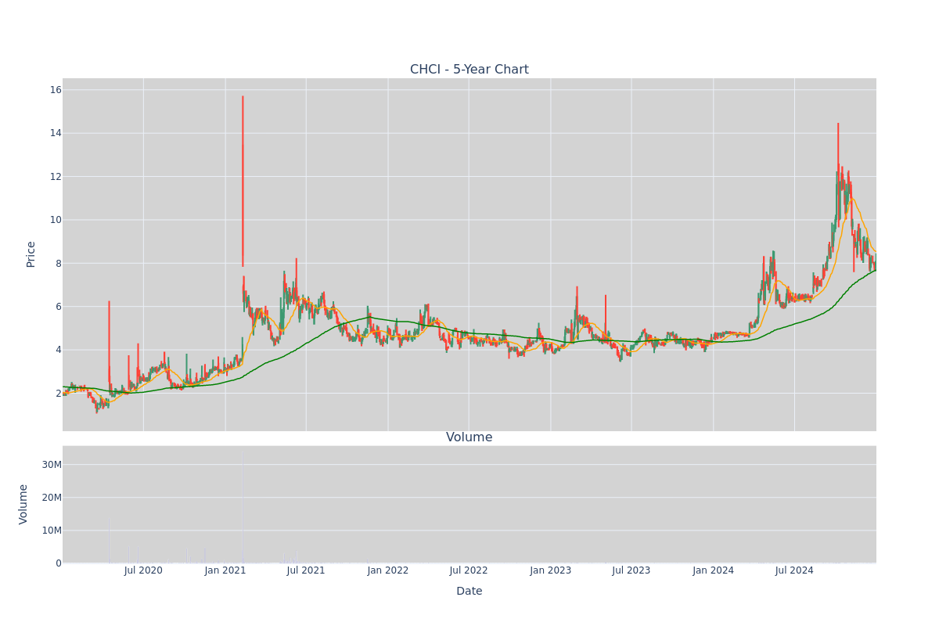The image size is (939, 626).
Task: Click the volume axis value 20M
Action: [52, 498]
